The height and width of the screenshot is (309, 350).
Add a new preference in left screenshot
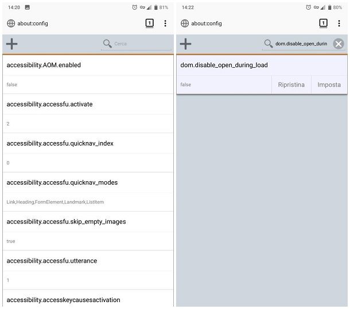click(x=12, y=44)
